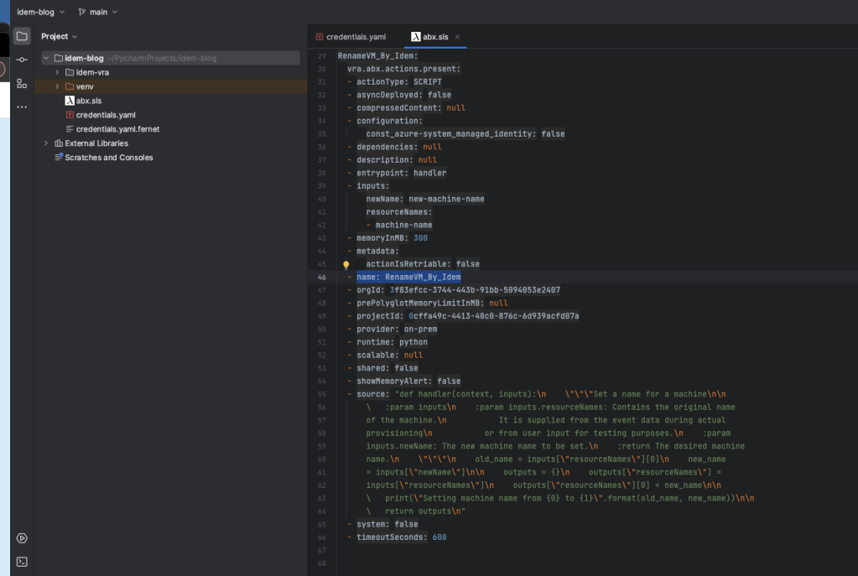The image size is (858, 576).
Task: Open the Project tool window folder icon
Action: click(22, 36)
